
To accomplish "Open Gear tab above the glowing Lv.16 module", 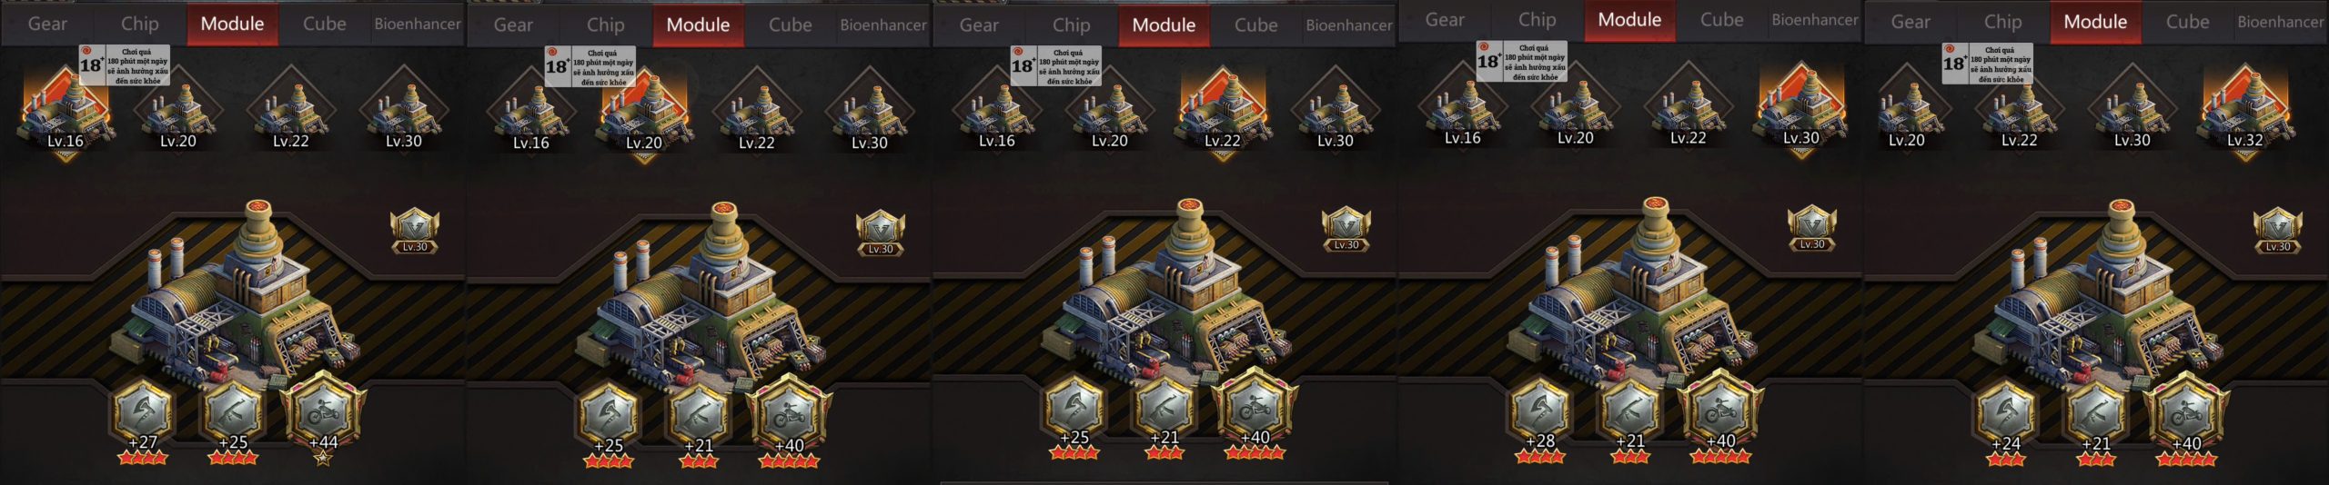I will click(47, 24).
